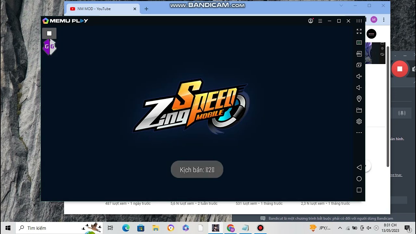Open Chrome three-dot menu
The height and width of the screenshot is (234, 416).
pyautogui.click(x=384, y=19)
